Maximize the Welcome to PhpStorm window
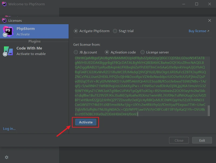 tap(197, 4)
